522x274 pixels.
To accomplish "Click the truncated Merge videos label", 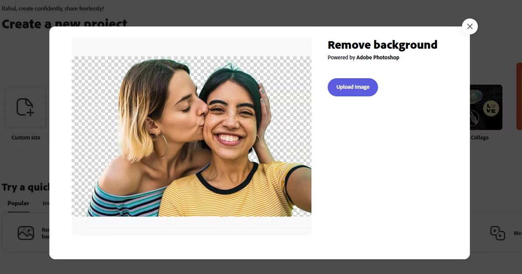I will [x=518, y=233].
